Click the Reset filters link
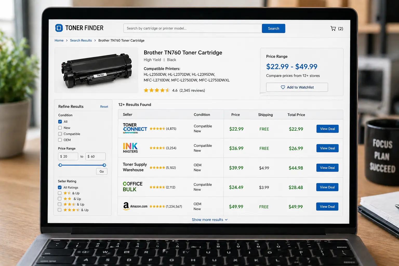The image size is (399, 266). pyautogui.click(x=104, y=107)
